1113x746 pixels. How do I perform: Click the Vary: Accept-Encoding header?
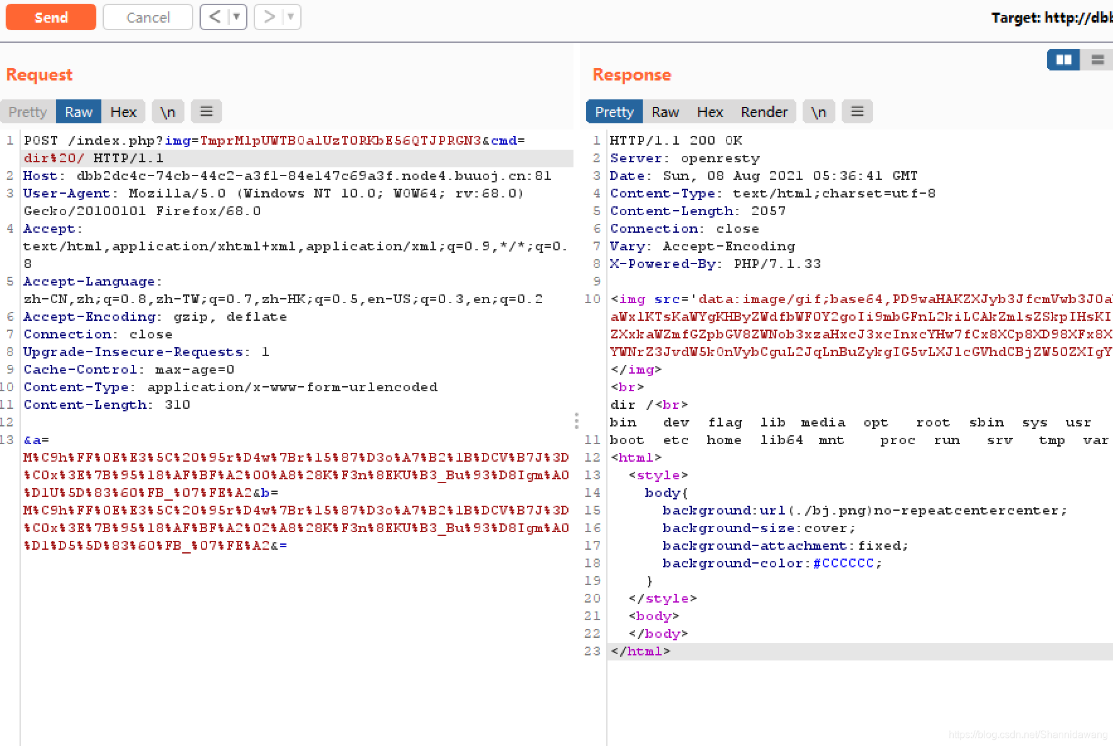703,246
